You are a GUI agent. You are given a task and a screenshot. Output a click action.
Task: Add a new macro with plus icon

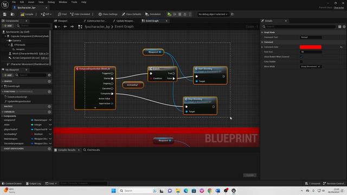tap(49, 106)
